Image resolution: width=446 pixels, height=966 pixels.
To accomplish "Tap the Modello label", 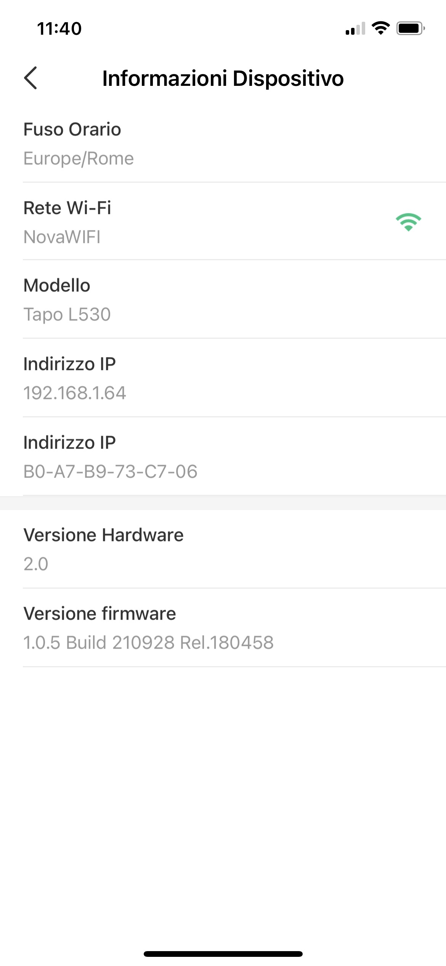I will pos(57,285).
